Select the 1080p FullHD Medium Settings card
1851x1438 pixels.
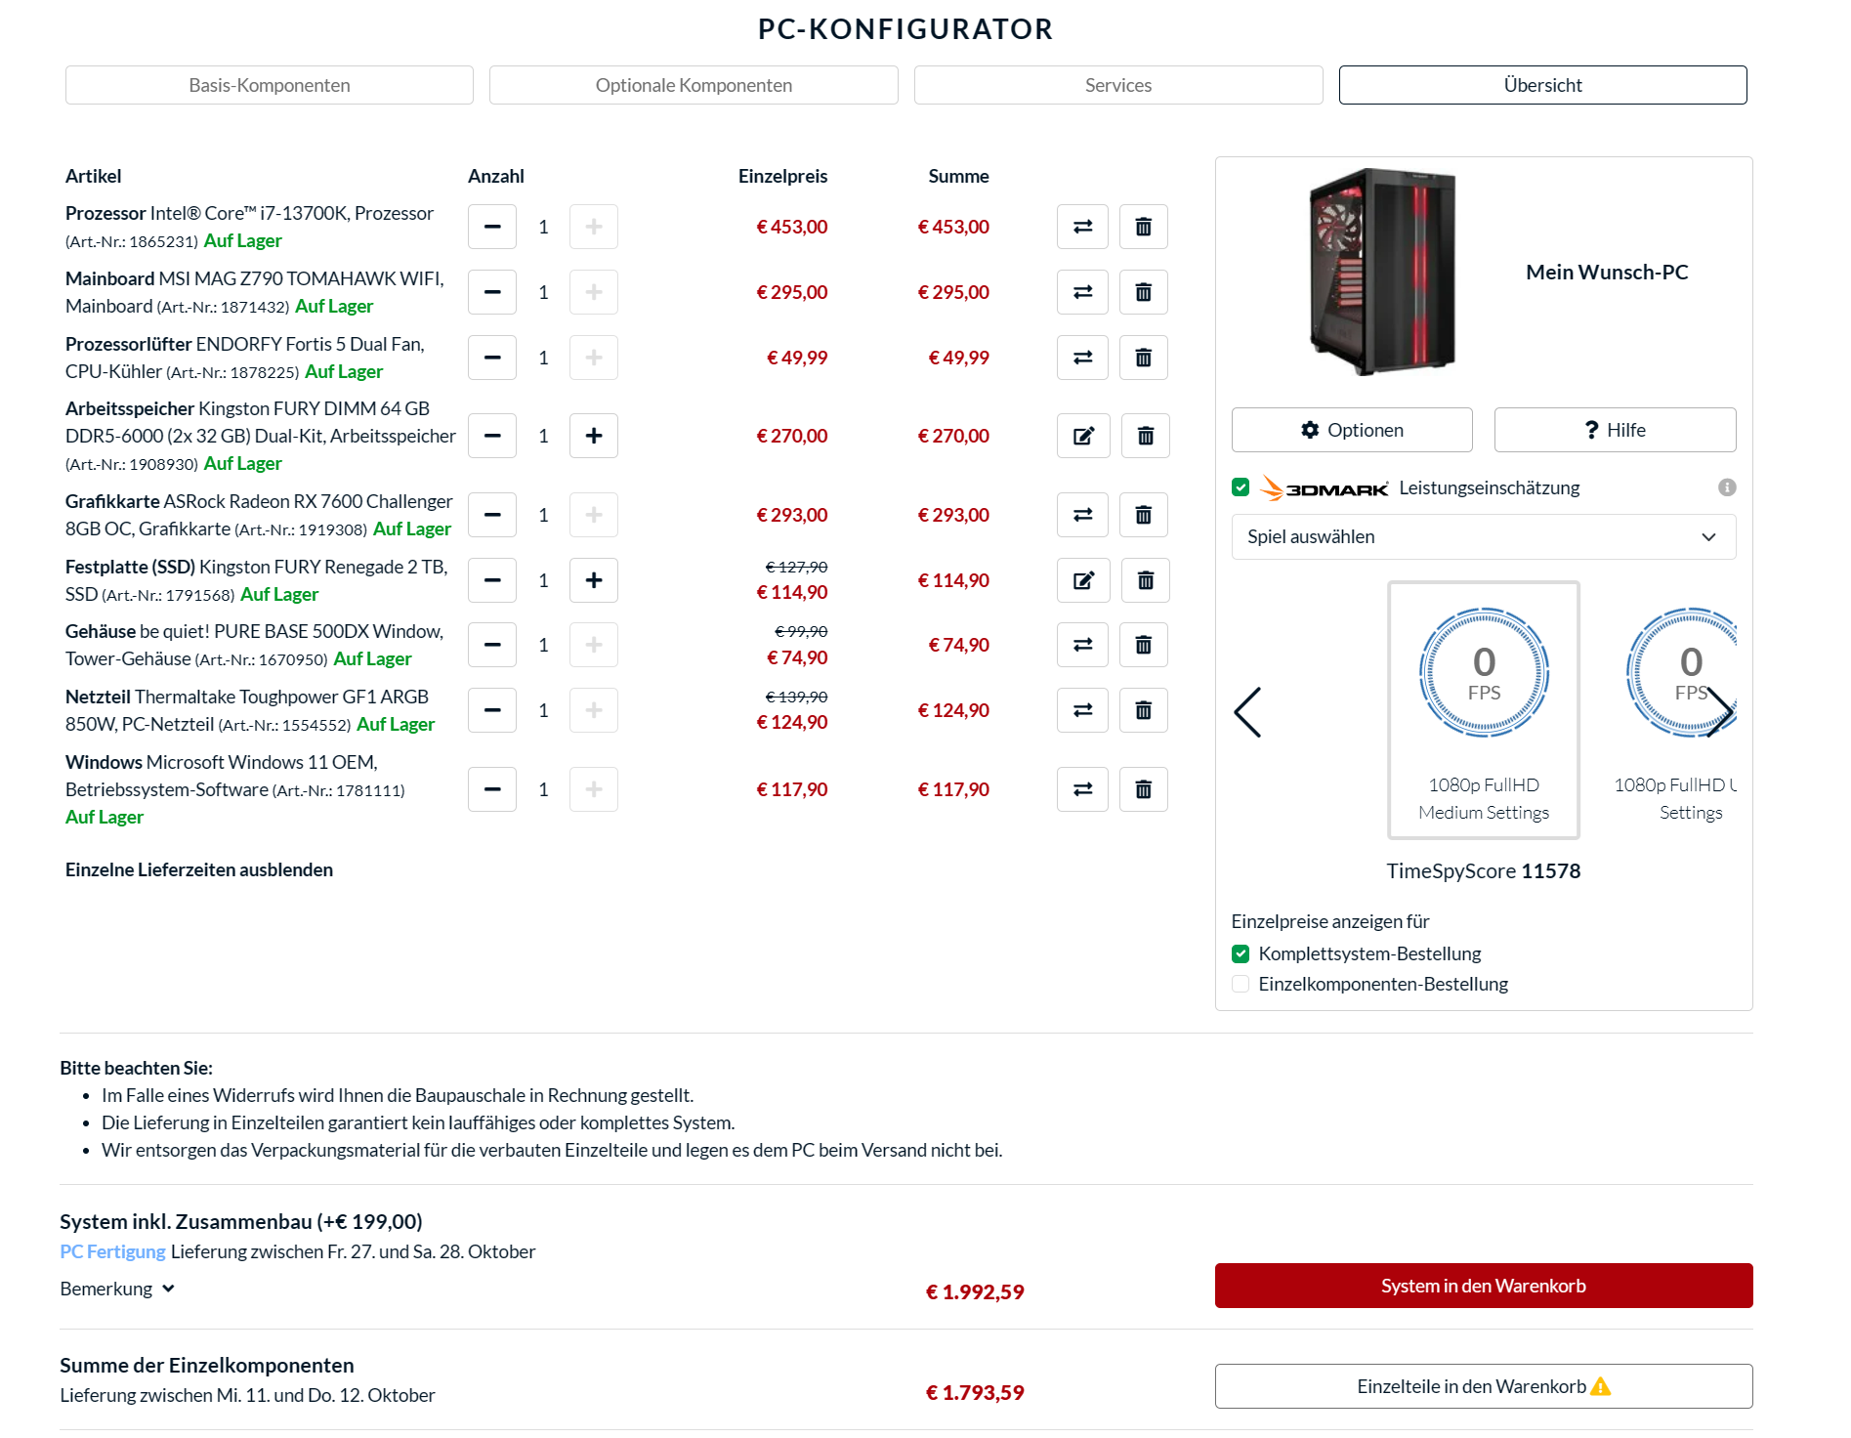(1484, 710)
